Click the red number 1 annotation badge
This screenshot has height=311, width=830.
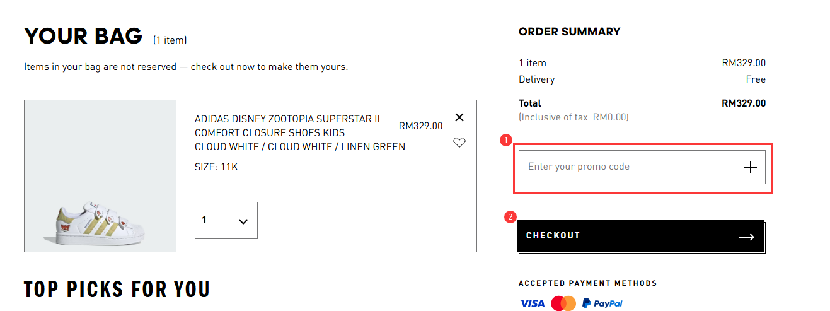click(x=505, y=140)
